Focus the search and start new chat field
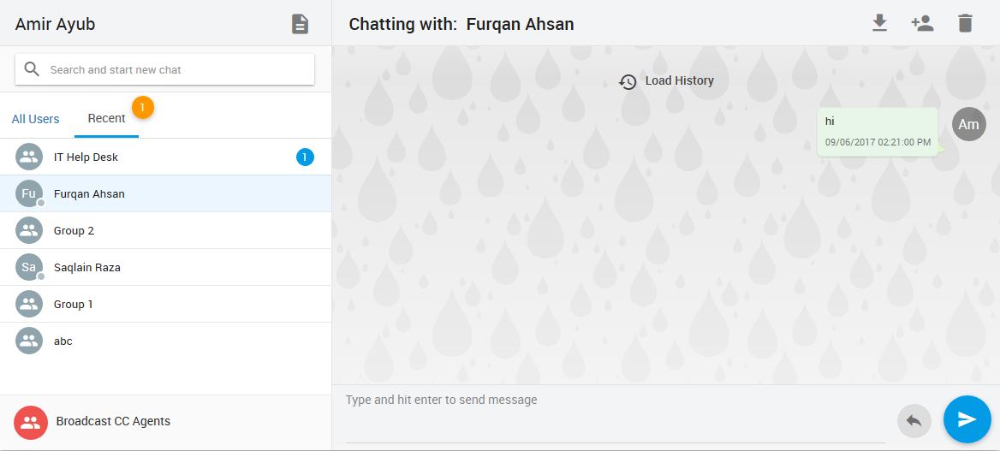This screenshot has height=451, width=1000. point(176,70)
